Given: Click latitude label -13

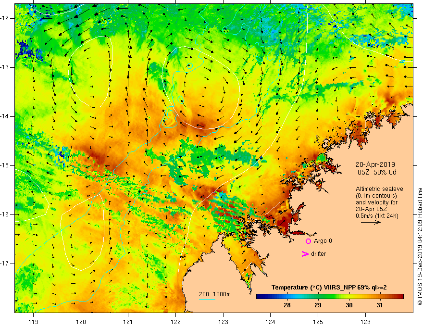Looking at the screenshot, I should 5,67.
